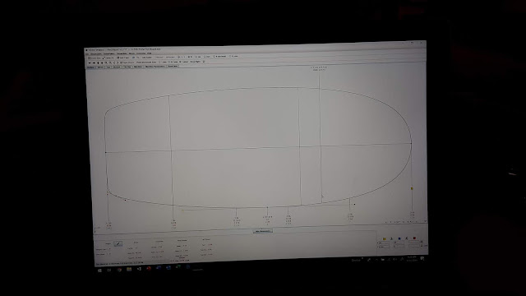Click the red app icon on the taskbar
This screenshot has width=526, height=296.
coord(149,269)
